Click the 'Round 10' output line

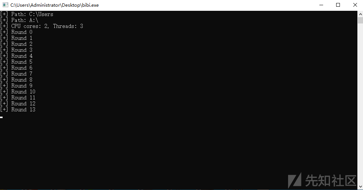click(x=18, y=92)
